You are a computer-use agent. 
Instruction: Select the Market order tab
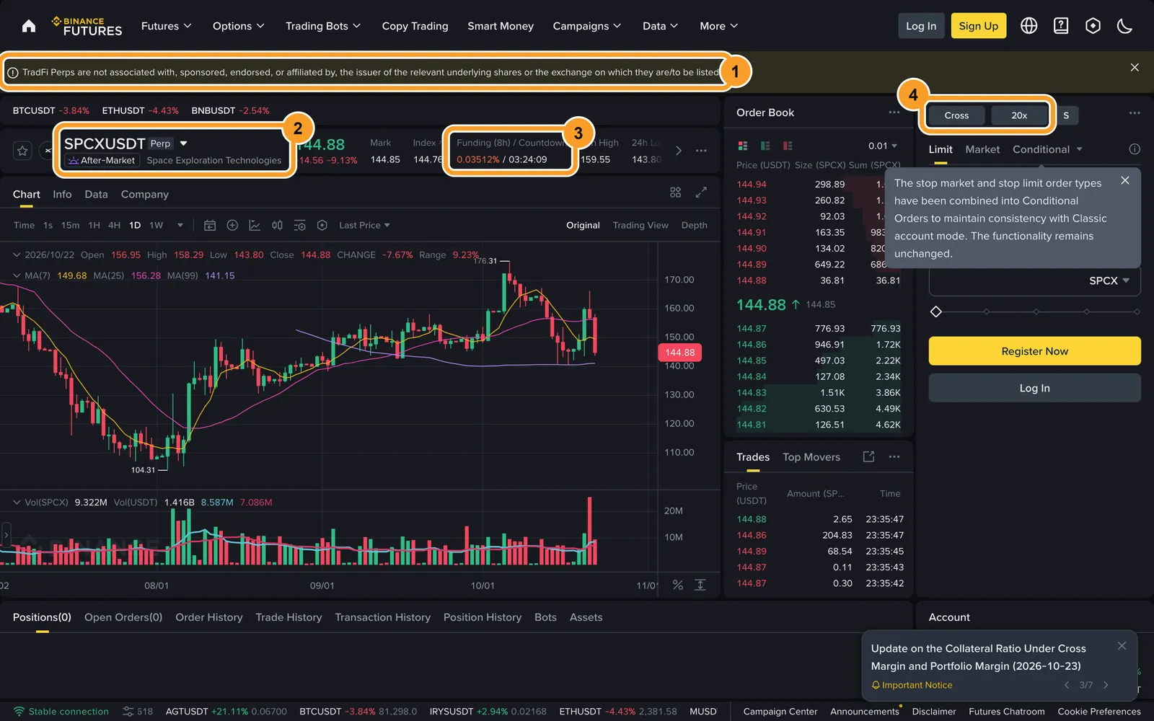click(x=982, y=149)
